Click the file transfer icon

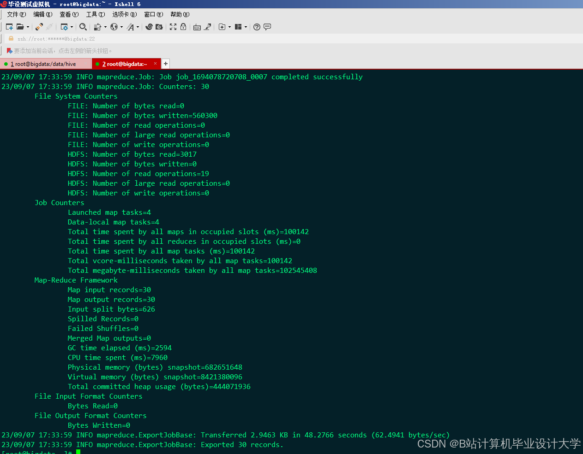[97, 27]
